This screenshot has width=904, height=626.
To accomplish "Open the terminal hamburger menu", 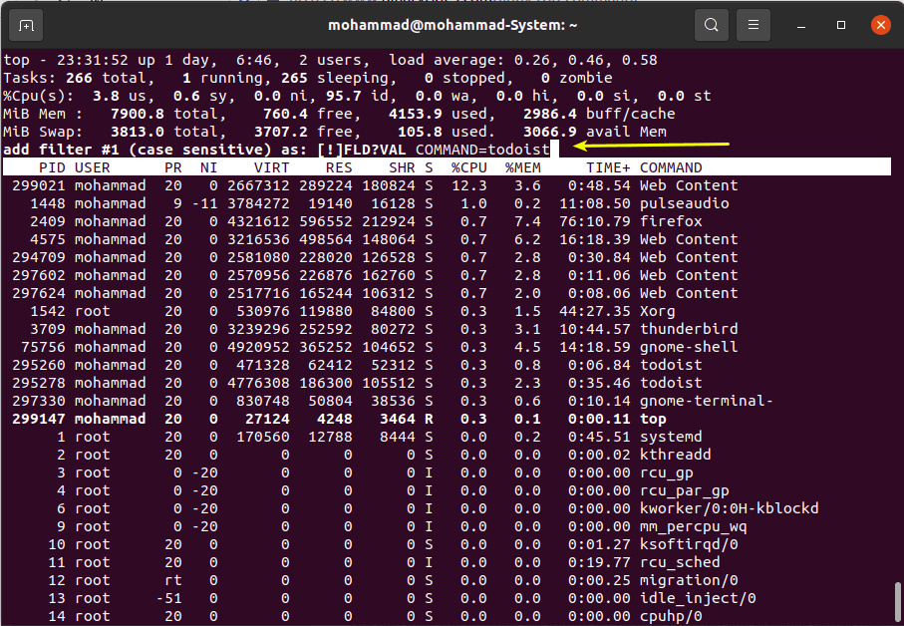I will [756, 25].
